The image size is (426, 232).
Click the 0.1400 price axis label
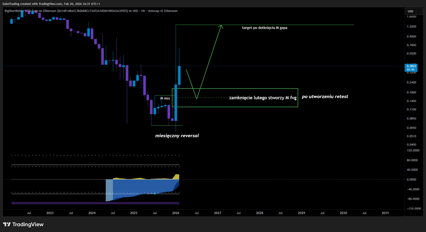[411, 101]
